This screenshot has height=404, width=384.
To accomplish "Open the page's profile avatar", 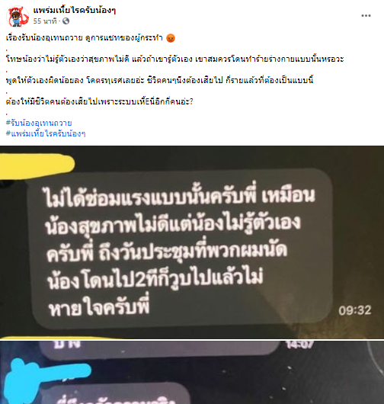I will point(18,17).
